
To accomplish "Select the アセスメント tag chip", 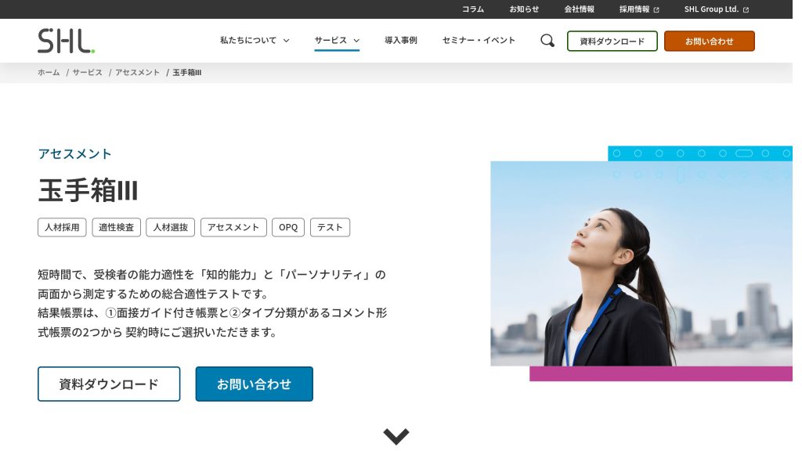I will point(233,228).
